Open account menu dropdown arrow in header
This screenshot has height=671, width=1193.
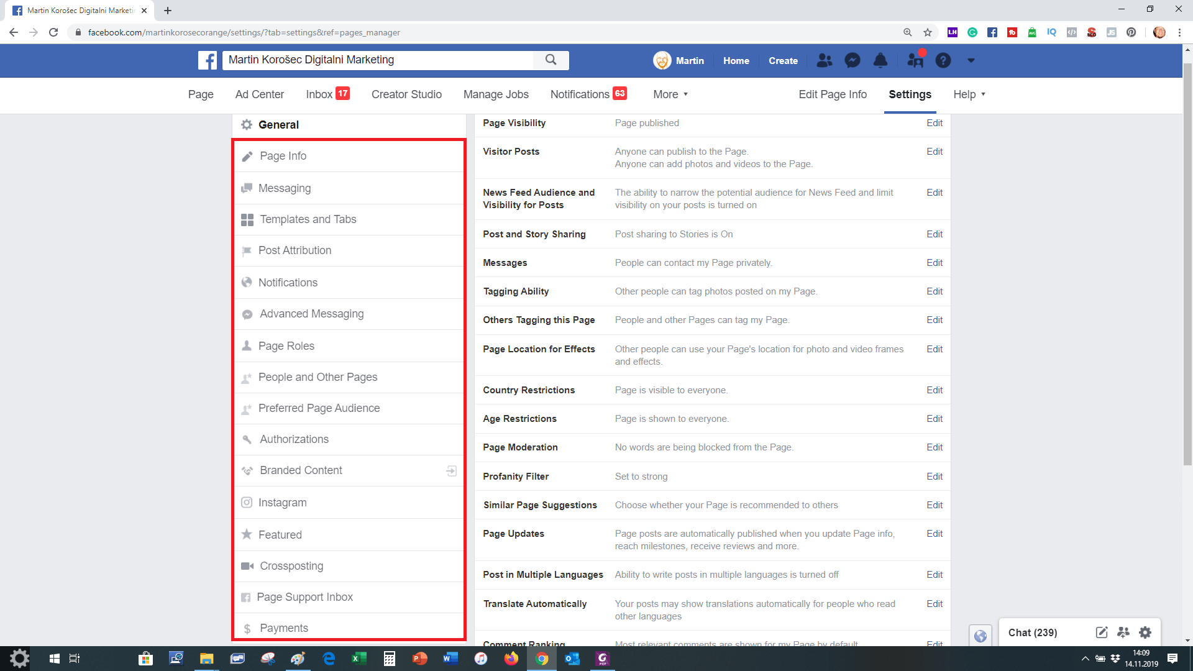(971, 60)
